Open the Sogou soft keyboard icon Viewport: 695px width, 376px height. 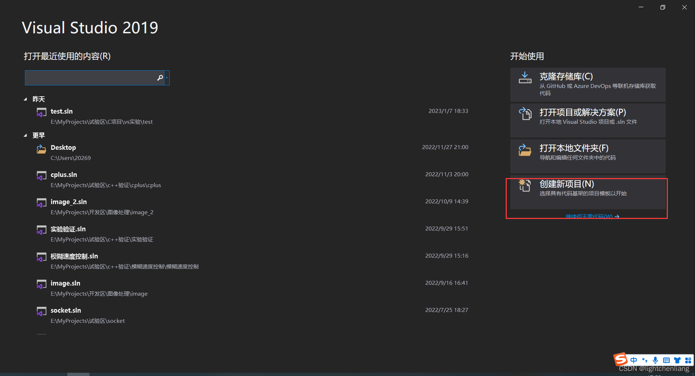pyautogui.click(x=666, y=360)
